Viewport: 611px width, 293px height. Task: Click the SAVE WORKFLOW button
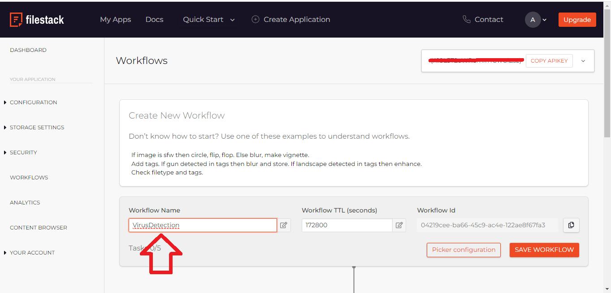544,250
